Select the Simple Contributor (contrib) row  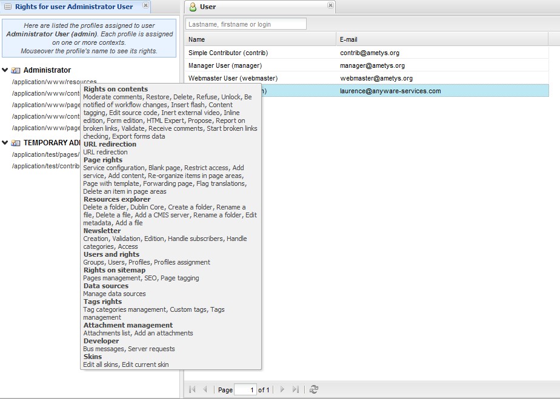click(228, 53)
